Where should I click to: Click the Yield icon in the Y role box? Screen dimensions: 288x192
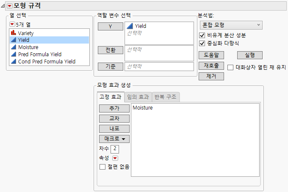pos(130,26)
